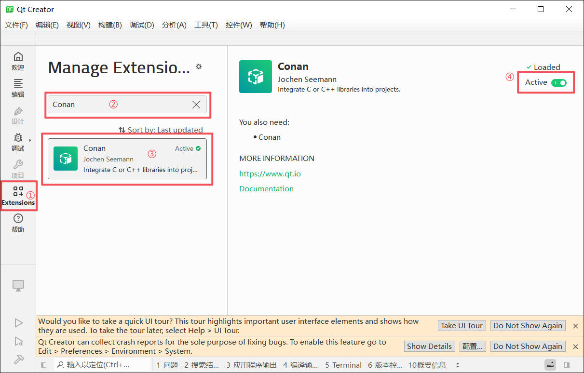This screenshot has height=373, width=584.
Task: Click the Take UI Tour button
Action: (462, 326)
